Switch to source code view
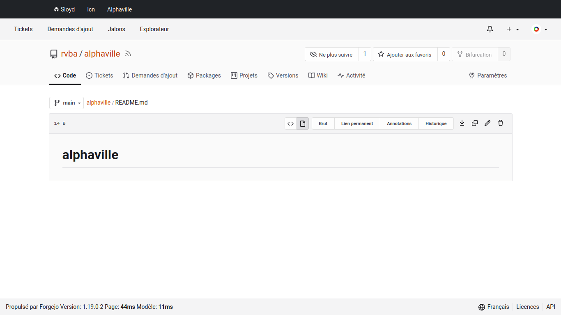Screen dimensions: 561x315 click(290, 123)
